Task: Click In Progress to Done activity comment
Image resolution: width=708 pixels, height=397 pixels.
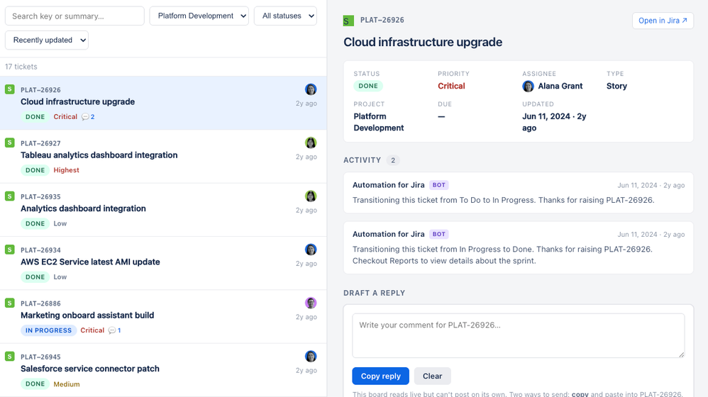Action: coord(519,247)
